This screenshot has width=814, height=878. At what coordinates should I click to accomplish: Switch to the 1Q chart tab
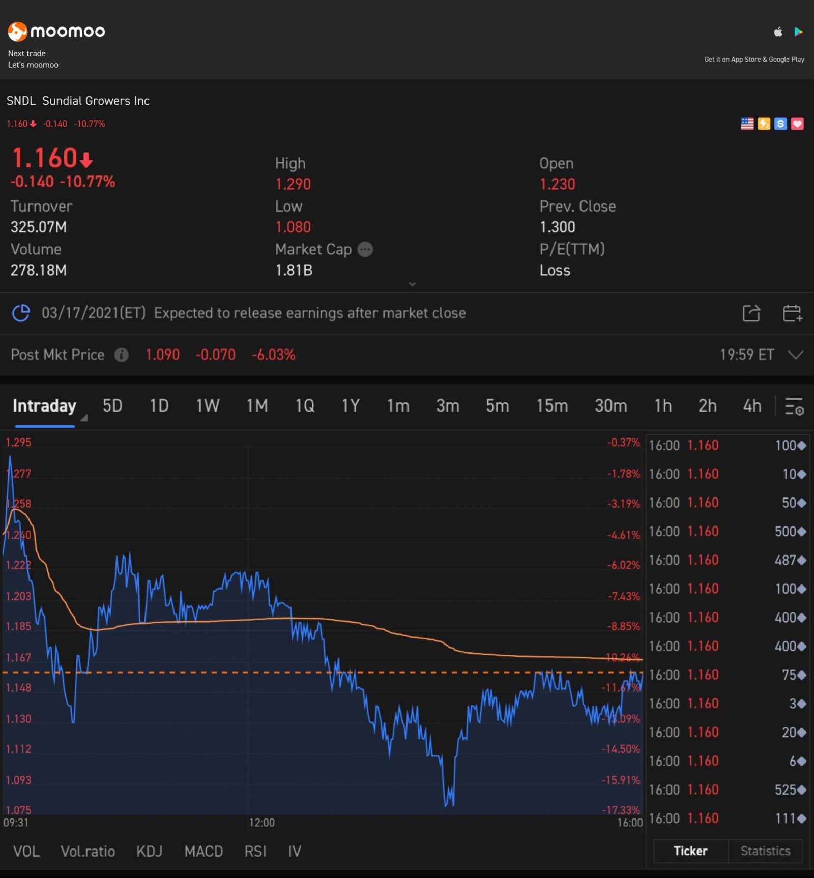(305, 406)
